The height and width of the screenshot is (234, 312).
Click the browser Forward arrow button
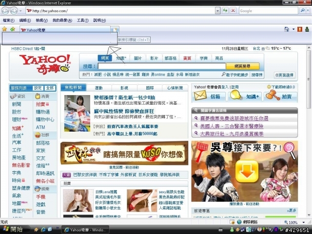click(14, 11)
